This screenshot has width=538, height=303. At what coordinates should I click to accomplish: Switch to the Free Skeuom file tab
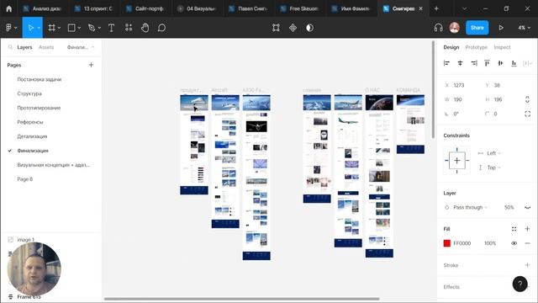pos(300,8)
